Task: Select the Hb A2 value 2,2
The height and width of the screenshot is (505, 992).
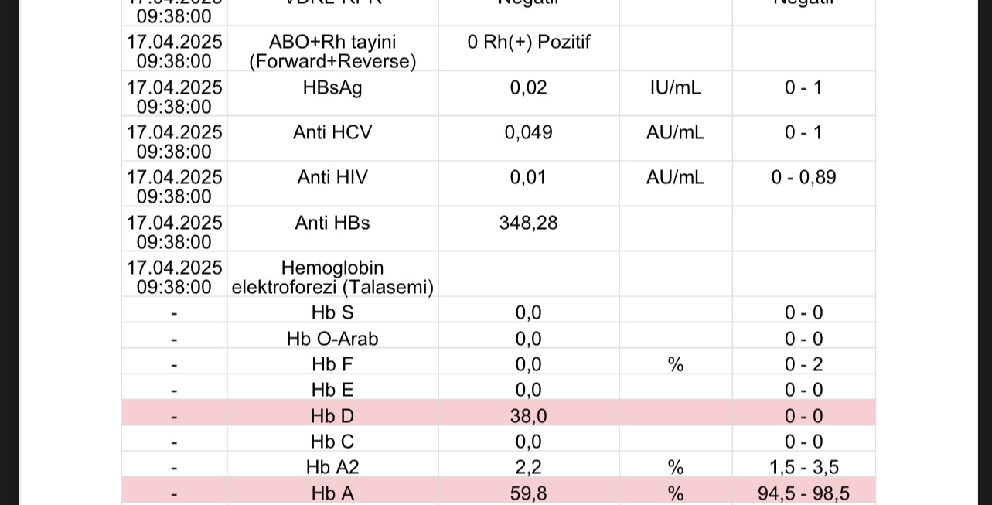Action: click(529, 467)
